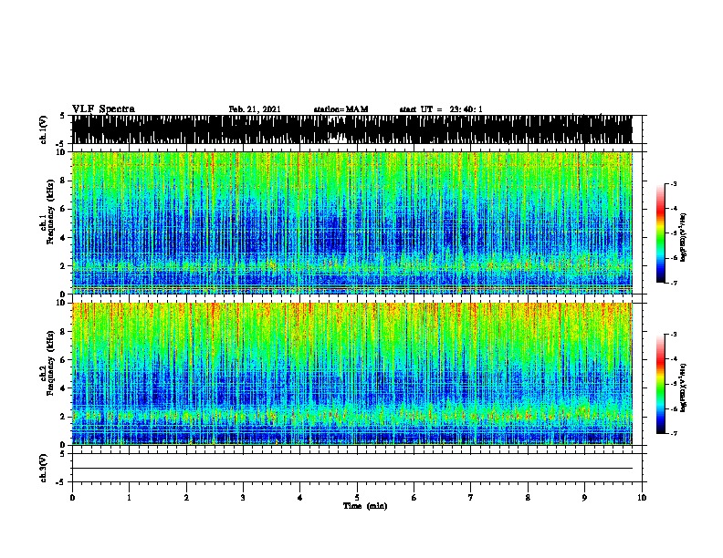This screenshot has width=723, height=558.
Task: Click the "9" tick on the time axis
Action: [584, 498]
